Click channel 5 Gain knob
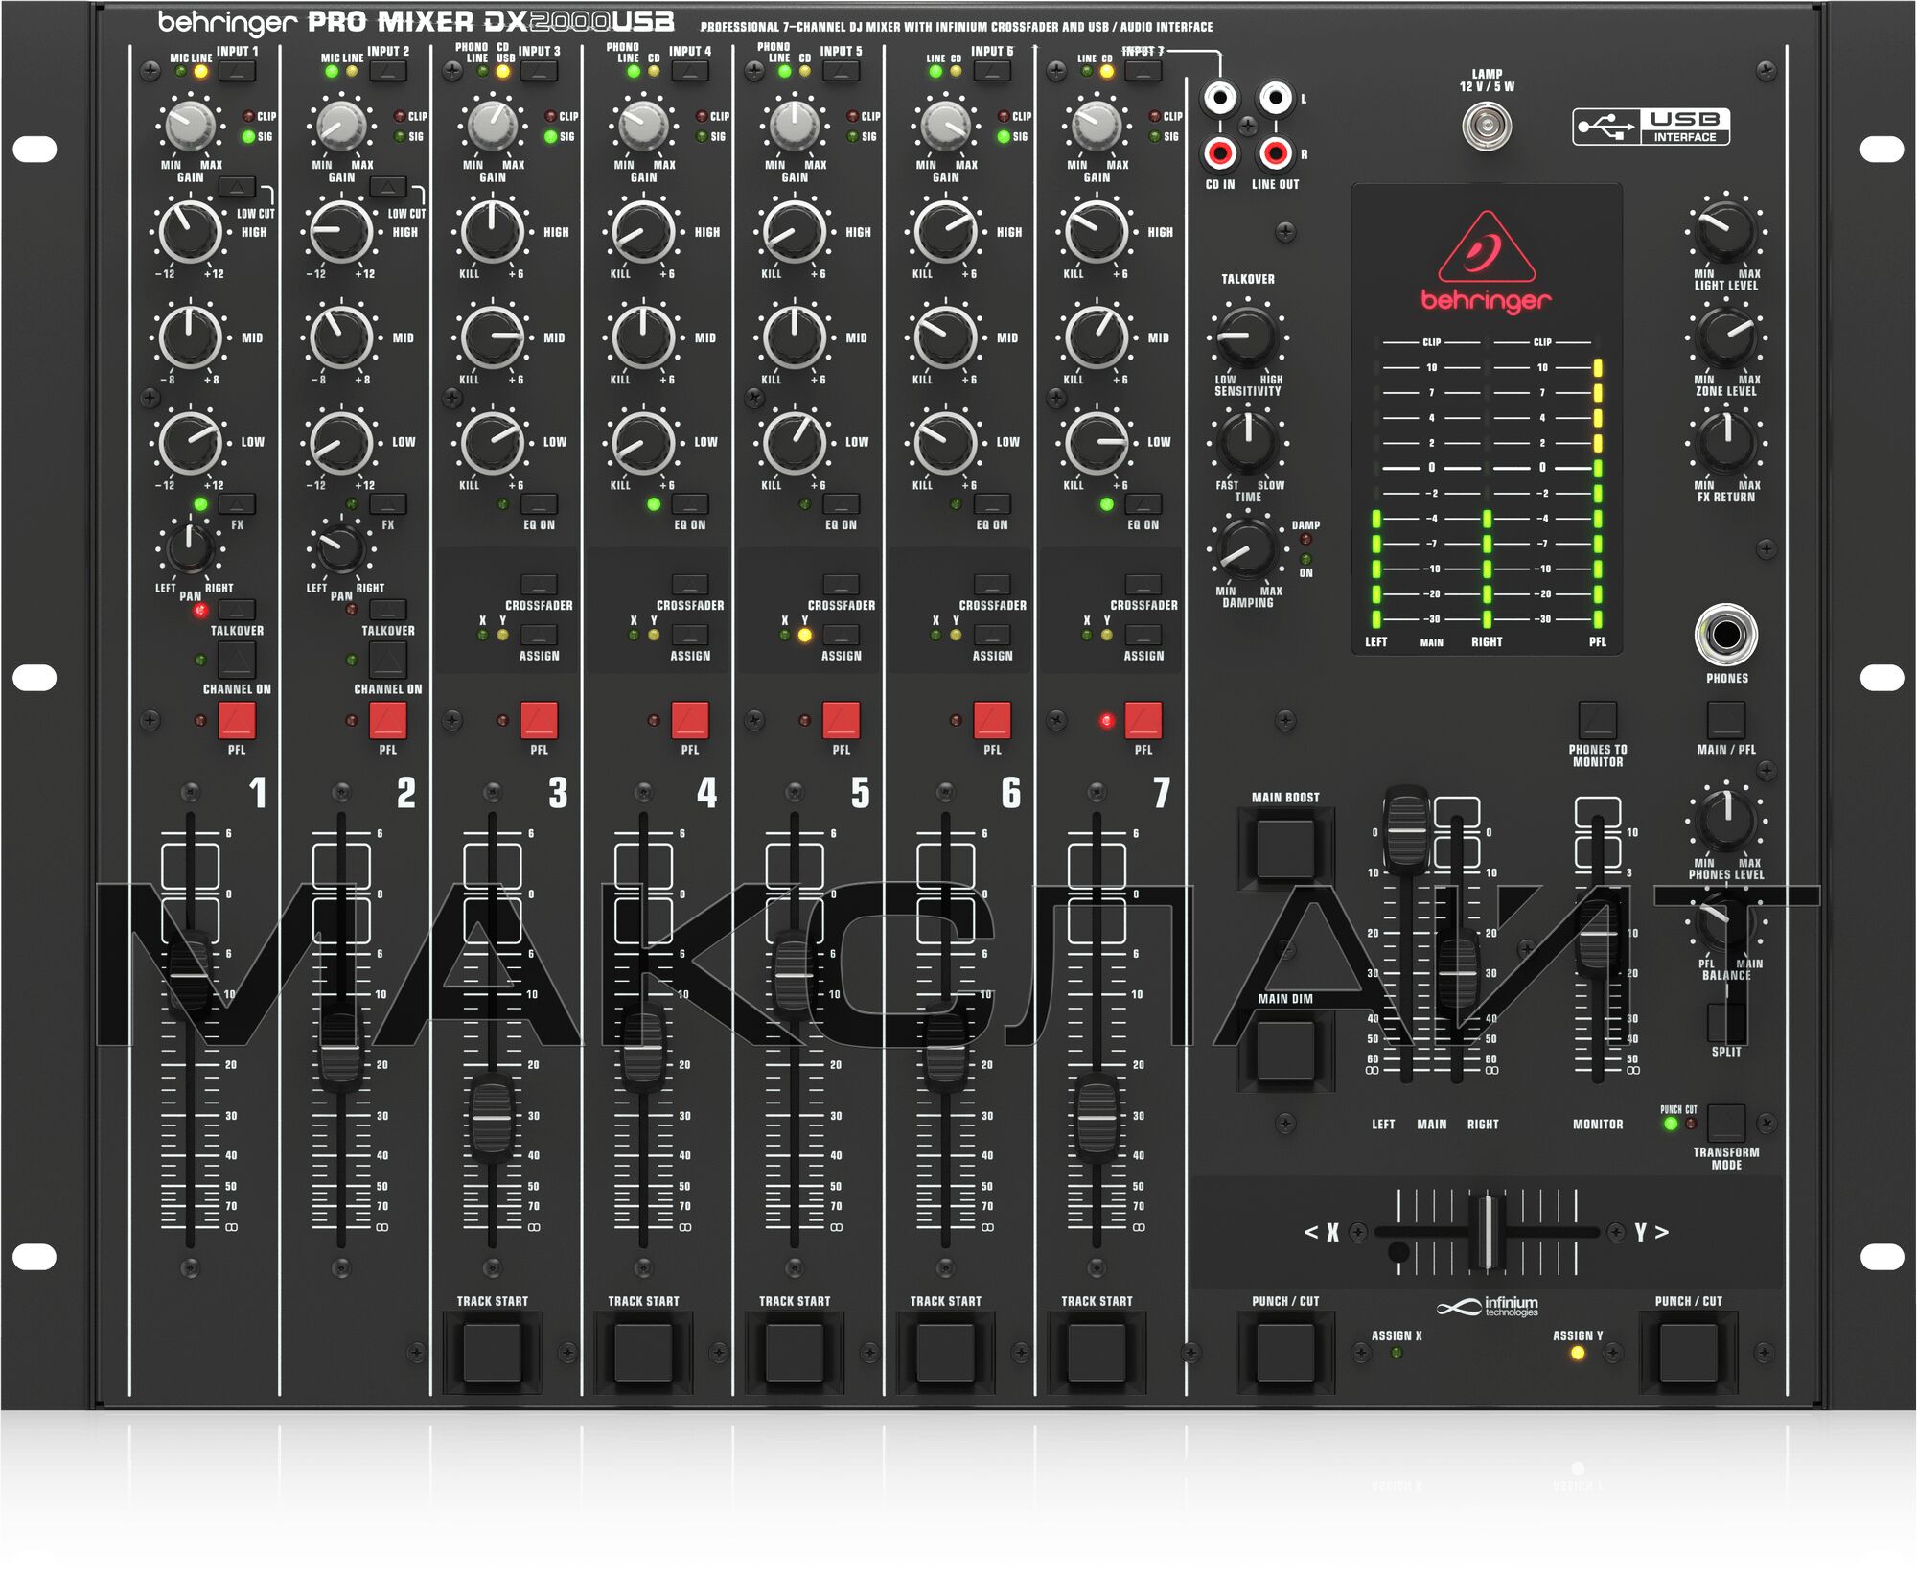The height and width of the screenshot is (1579, 1917). 795,125
